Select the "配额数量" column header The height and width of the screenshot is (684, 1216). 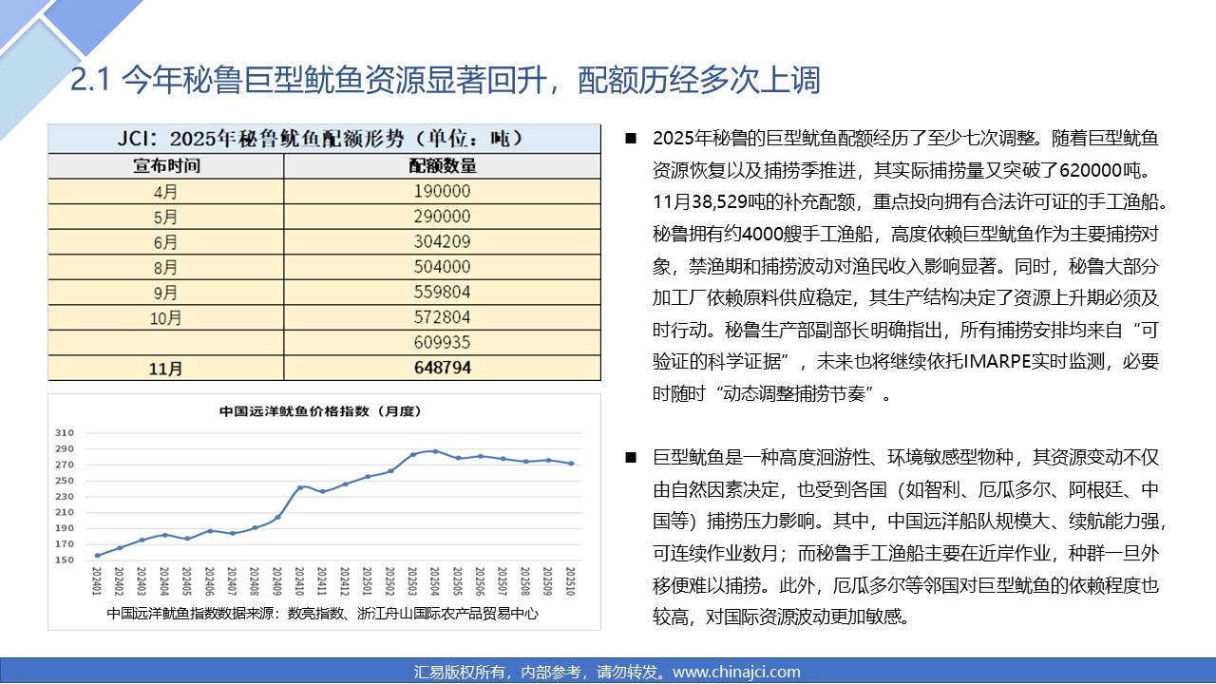coord(442,165)
